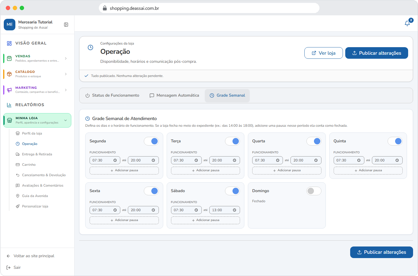Toggle Quinta availability off
The height and width of the screenshot is (276, 418).
[395, 141]
